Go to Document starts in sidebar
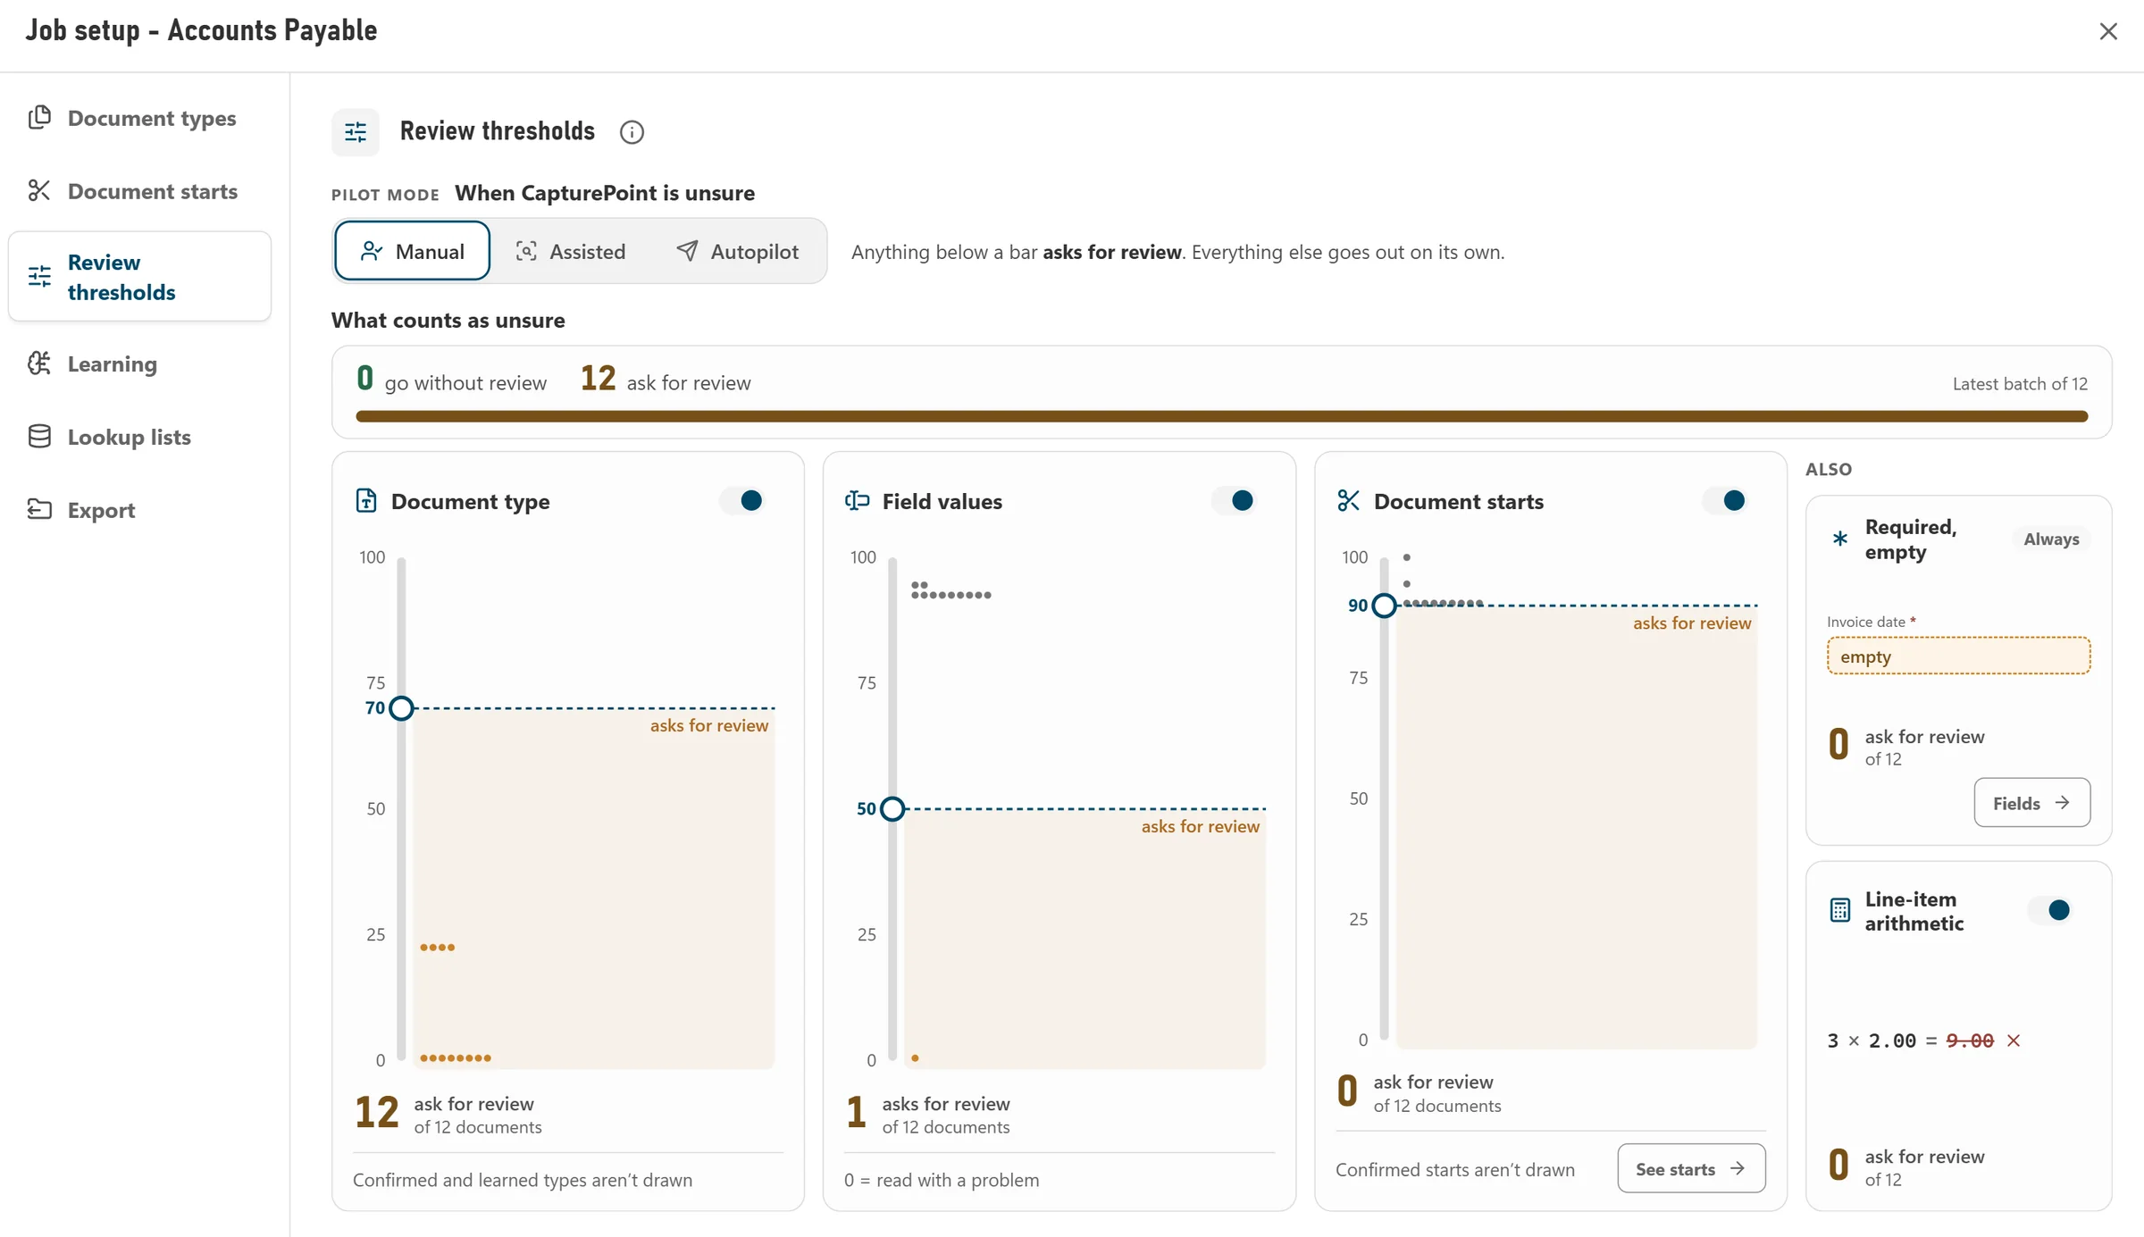 [x=139, y=191]
